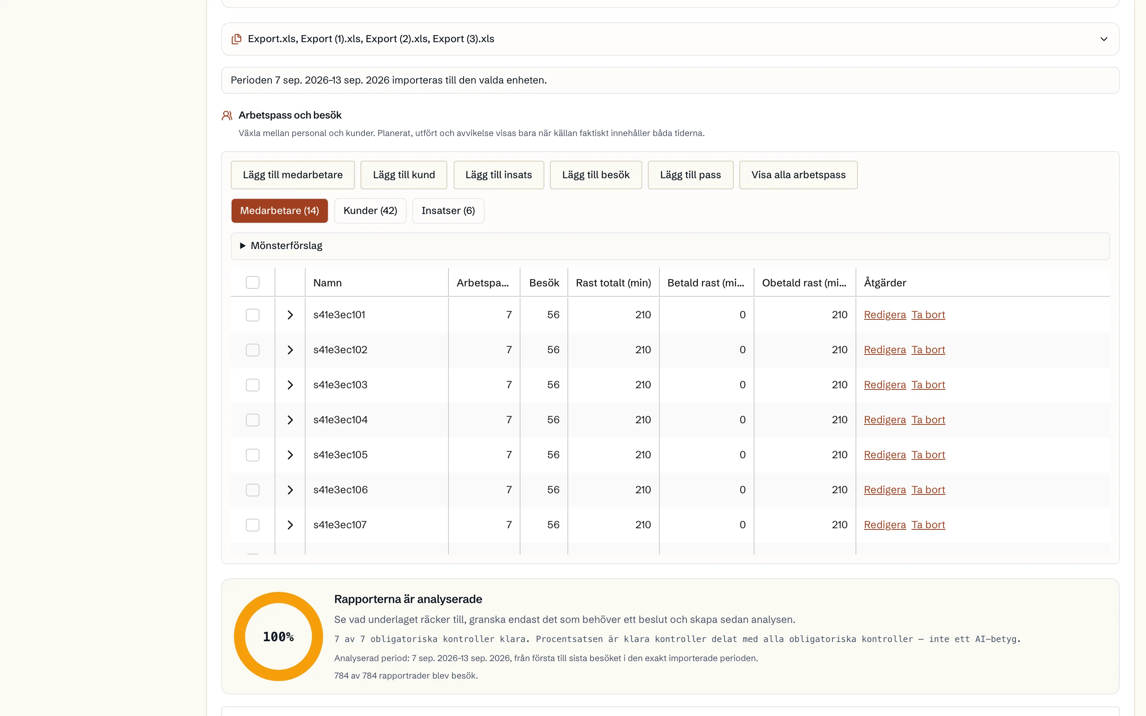Image resolution: width=1146 pixels, height=716 pixels.
Task: Check the box for s41e3ec106
Action: 252,490
